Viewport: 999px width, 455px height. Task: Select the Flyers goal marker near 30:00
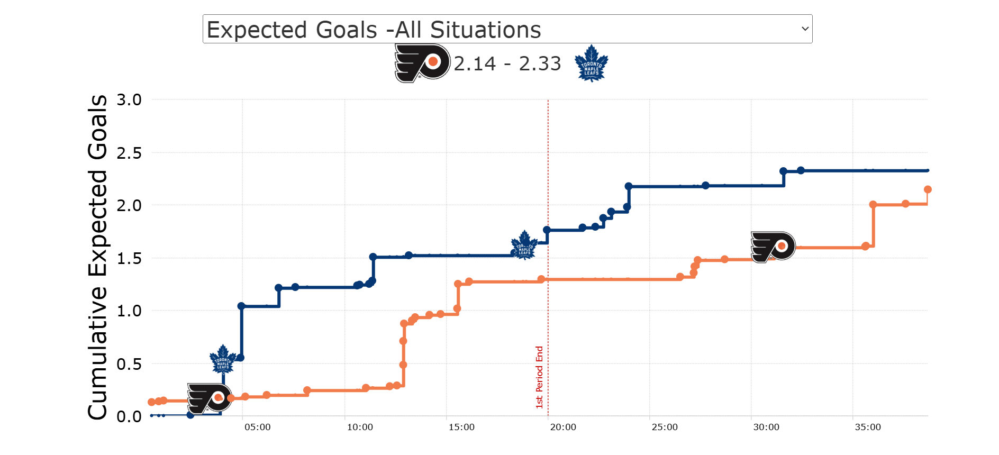773,247
